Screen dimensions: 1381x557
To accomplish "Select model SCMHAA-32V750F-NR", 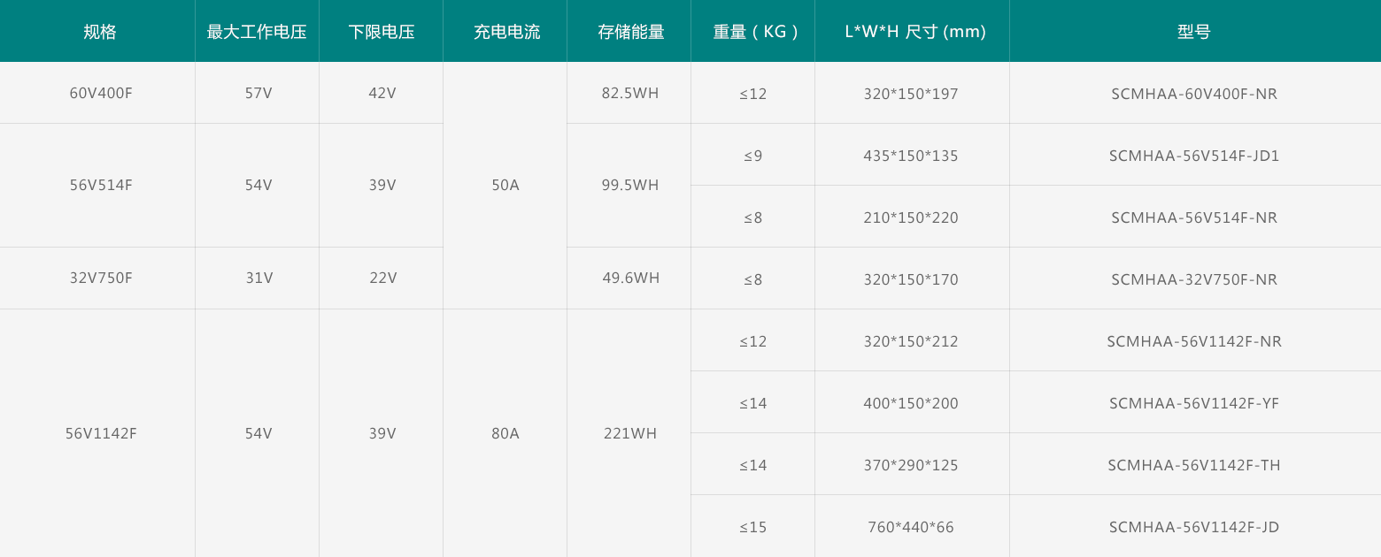I will click(x=1193, y=279).
